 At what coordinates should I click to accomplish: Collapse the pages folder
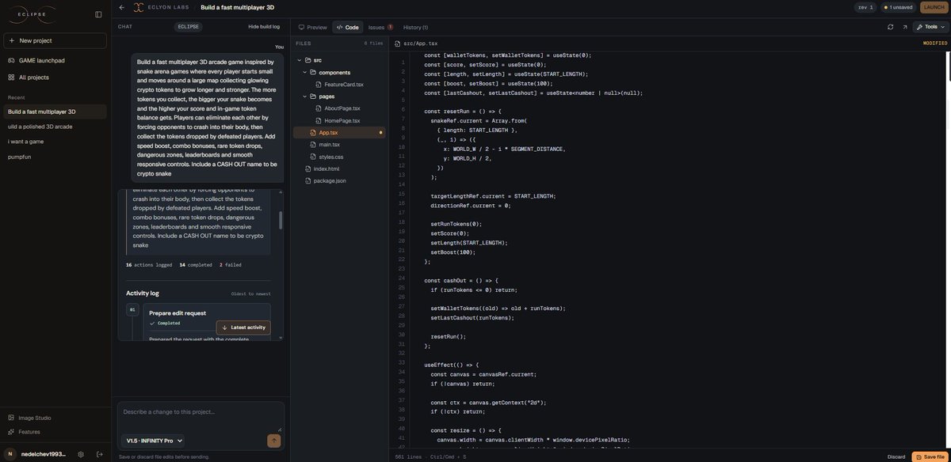(x=304, y=97)
